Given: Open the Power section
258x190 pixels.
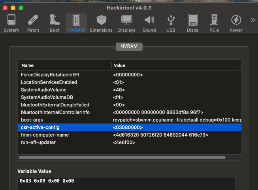Looking at the screenshot, I should tap(236, 23).
